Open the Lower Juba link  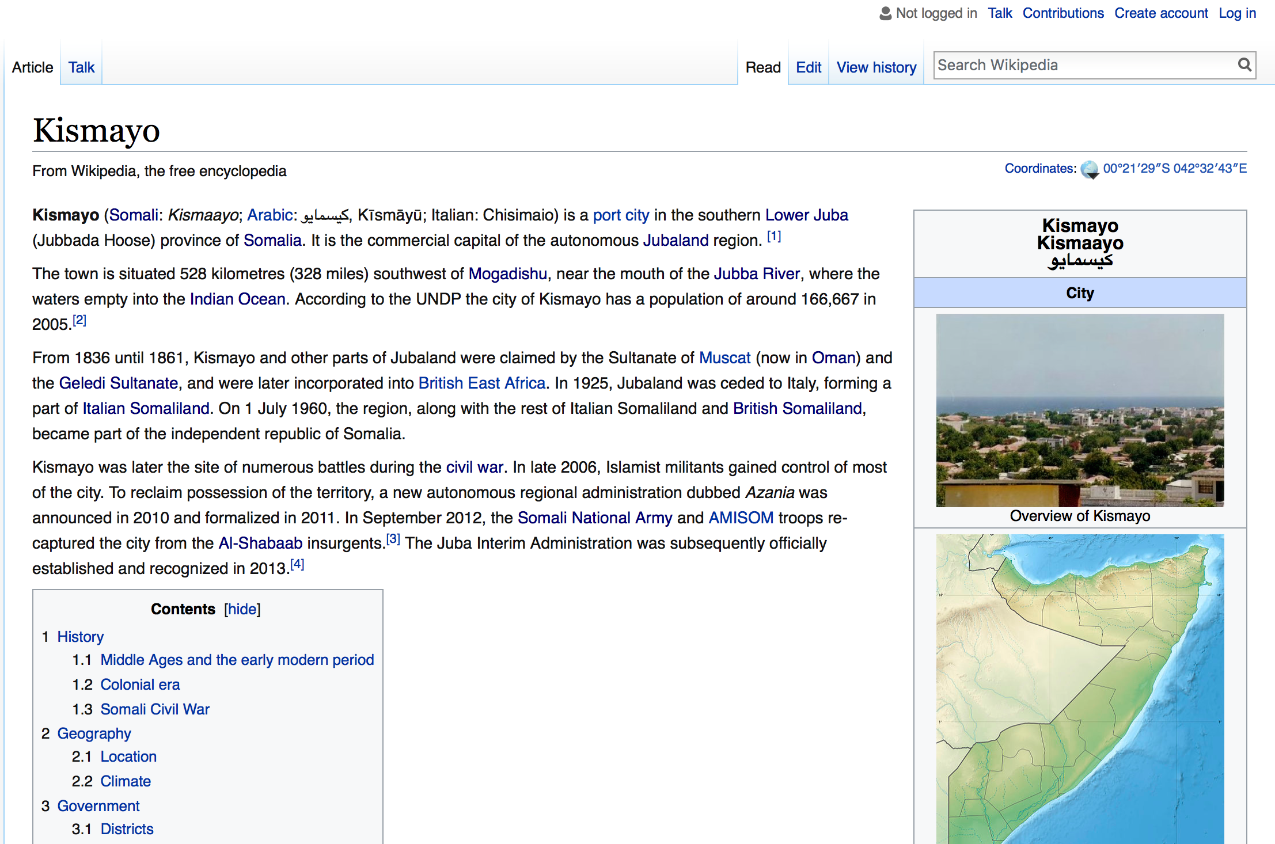click(806, 215)
